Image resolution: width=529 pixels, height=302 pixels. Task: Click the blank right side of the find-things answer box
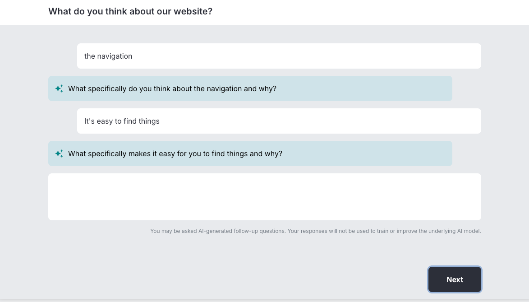tap(337, 121)
